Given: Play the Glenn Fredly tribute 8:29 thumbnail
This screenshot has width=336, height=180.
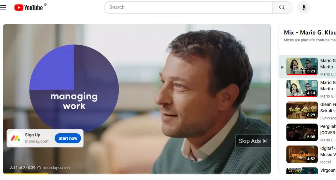Looking at the screenshot, I should [302, 110].
